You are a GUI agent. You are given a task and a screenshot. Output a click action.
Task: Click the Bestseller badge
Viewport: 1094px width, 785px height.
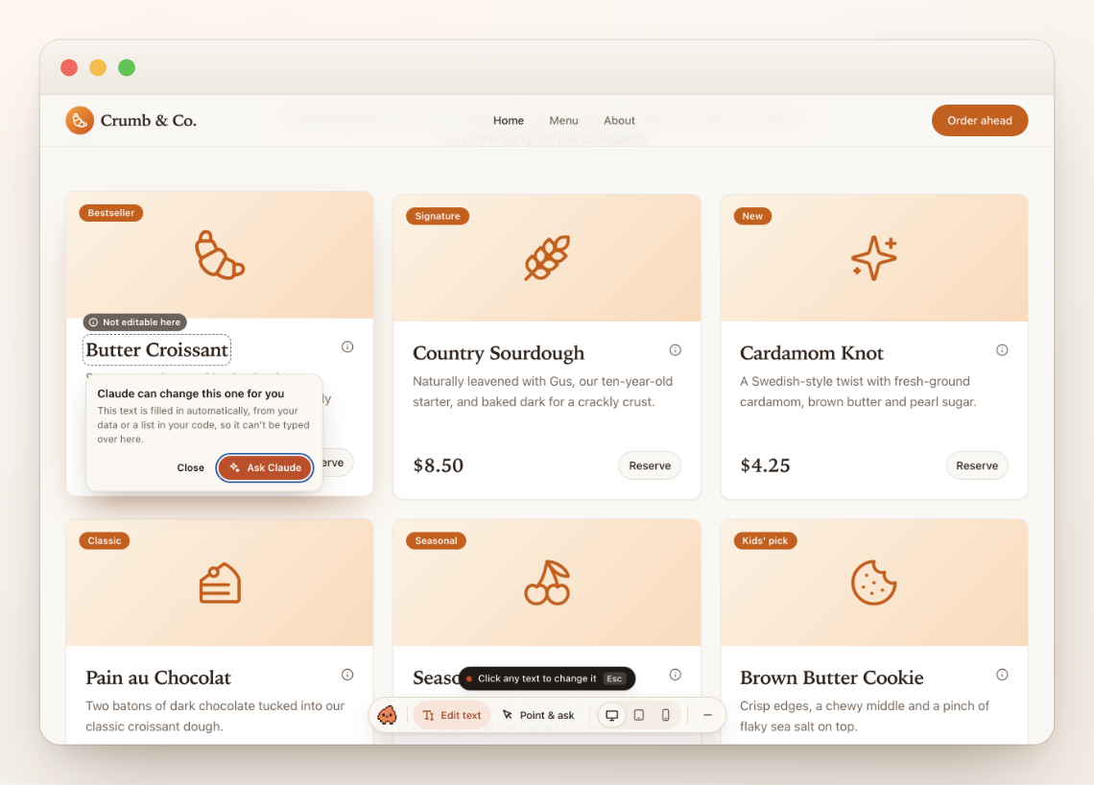[111, 213]
